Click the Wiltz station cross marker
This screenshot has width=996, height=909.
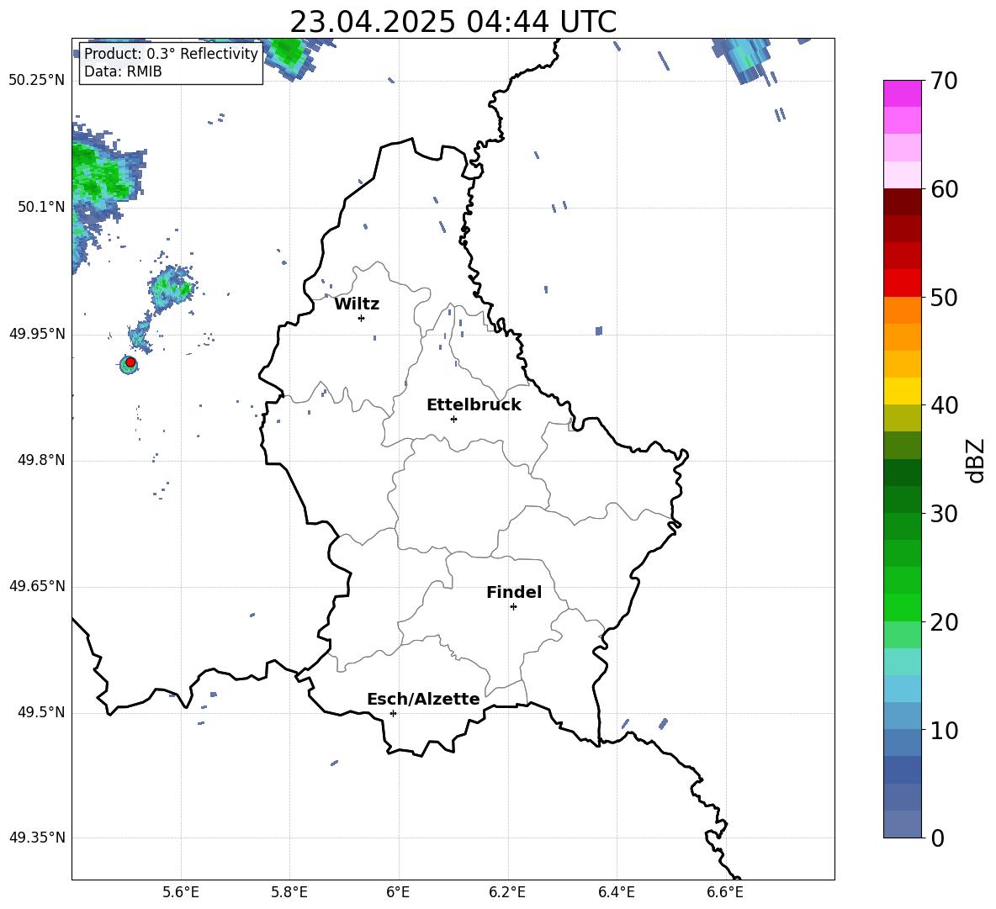tap(361, 318)
